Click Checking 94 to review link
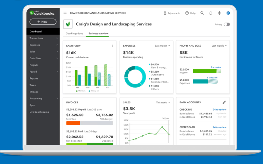 220,110
